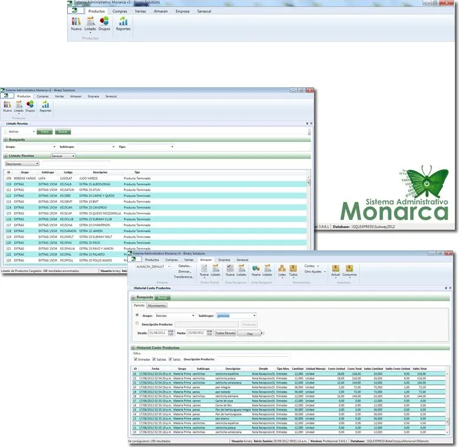Click the Detalles... link in Almacen group

click(184, 266)
